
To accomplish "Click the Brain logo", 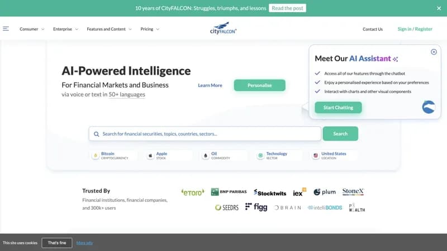I will pyautogui.click(x=287, y=207).
